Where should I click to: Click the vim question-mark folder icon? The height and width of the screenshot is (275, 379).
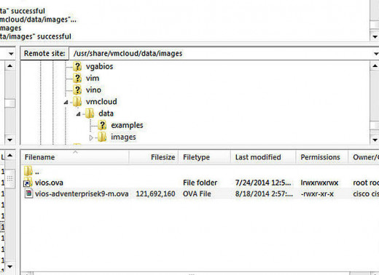click(x=77, y=78)
